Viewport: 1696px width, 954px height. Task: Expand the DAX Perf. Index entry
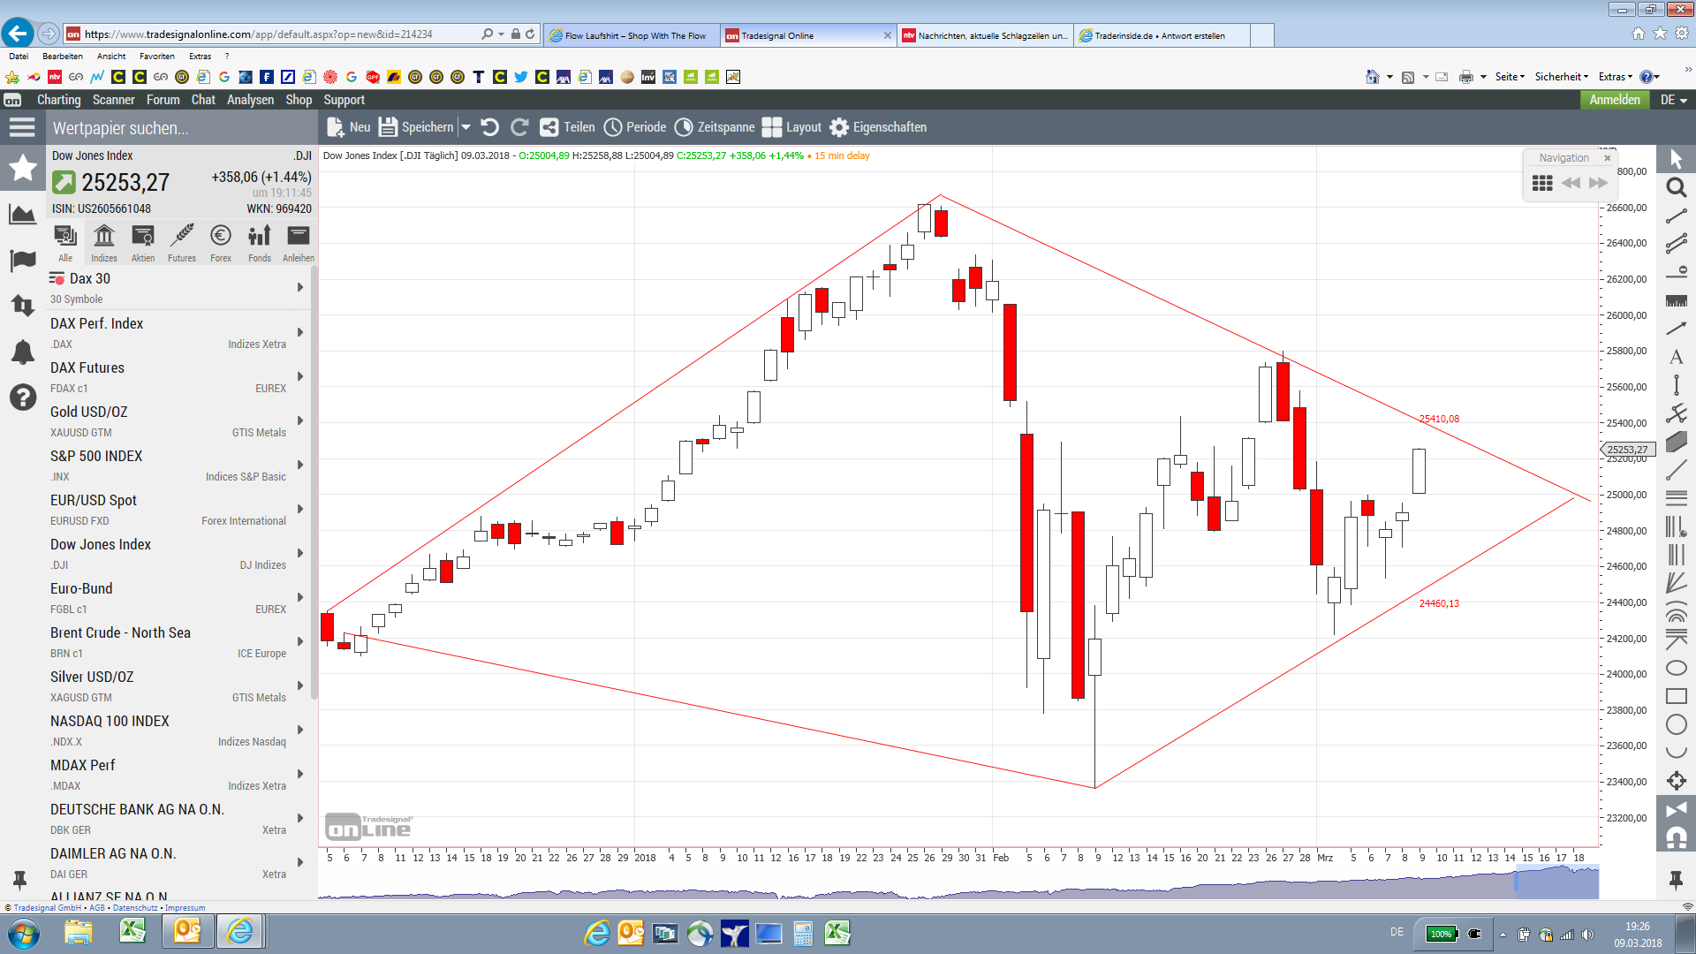300,332
